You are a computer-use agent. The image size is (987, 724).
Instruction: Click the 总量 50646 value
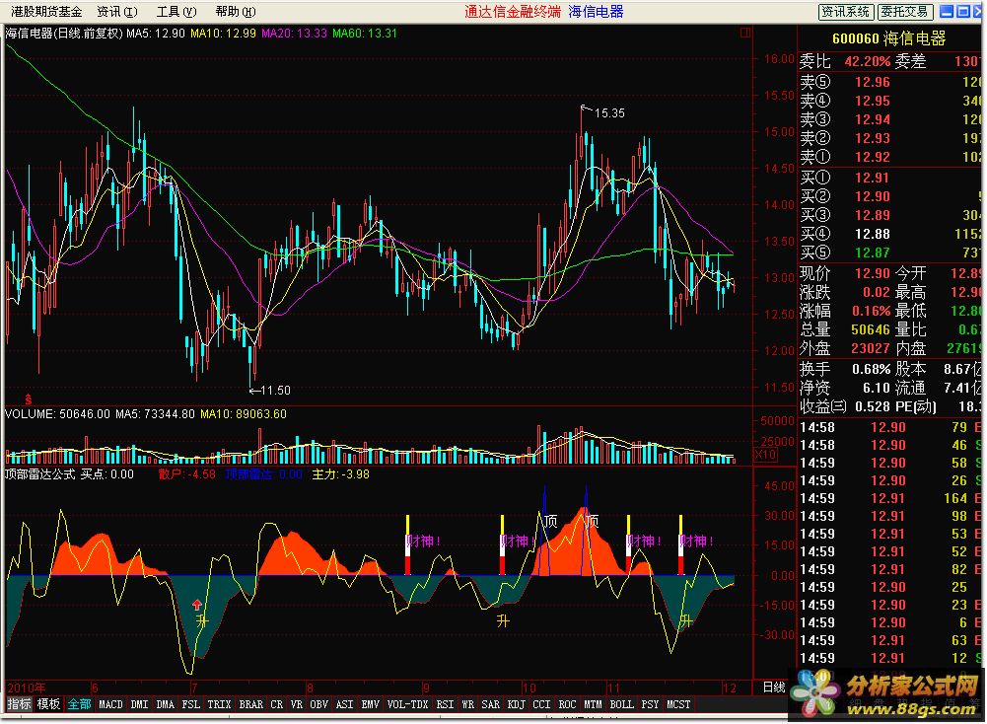click(x=871, y=329)
